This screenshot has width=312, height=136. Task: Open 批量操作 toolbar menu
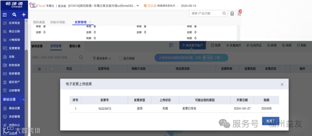(234, 45)
